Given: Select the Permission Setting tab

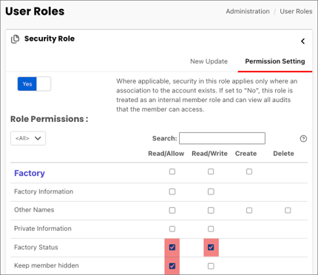Looking at the screenshot, I should pyautogui.click(x=275, y=61).
